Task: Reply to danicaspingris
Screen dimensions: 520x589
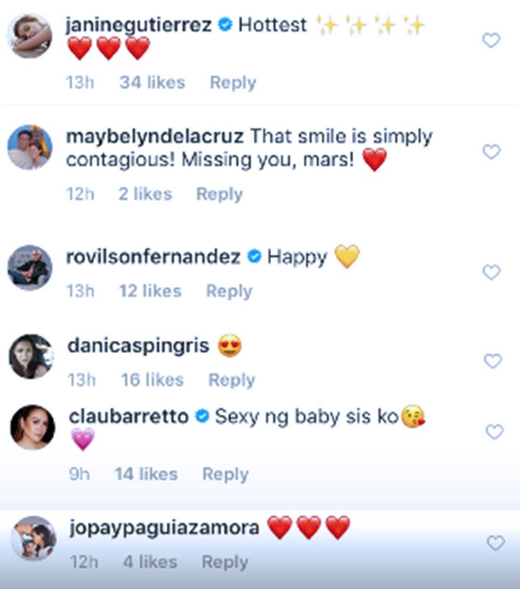Action: pyautogui.click(x=231, y=380)
